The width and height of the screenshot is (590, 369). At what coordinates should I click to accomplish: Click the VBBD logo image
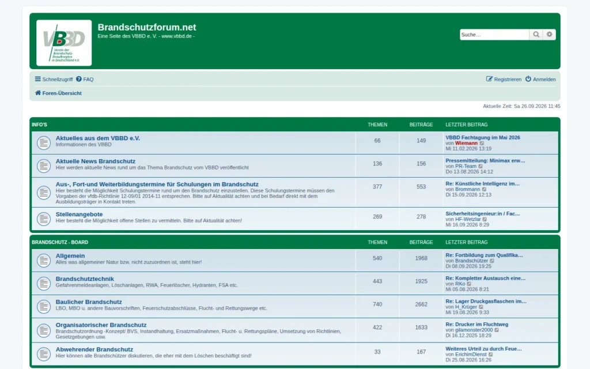(x=64, y=43)
